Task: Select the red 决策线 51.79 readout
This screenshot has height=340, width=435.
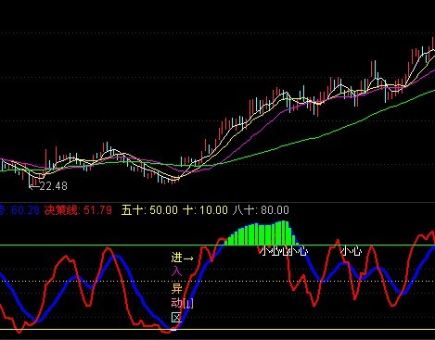Action: click(78, 210)
